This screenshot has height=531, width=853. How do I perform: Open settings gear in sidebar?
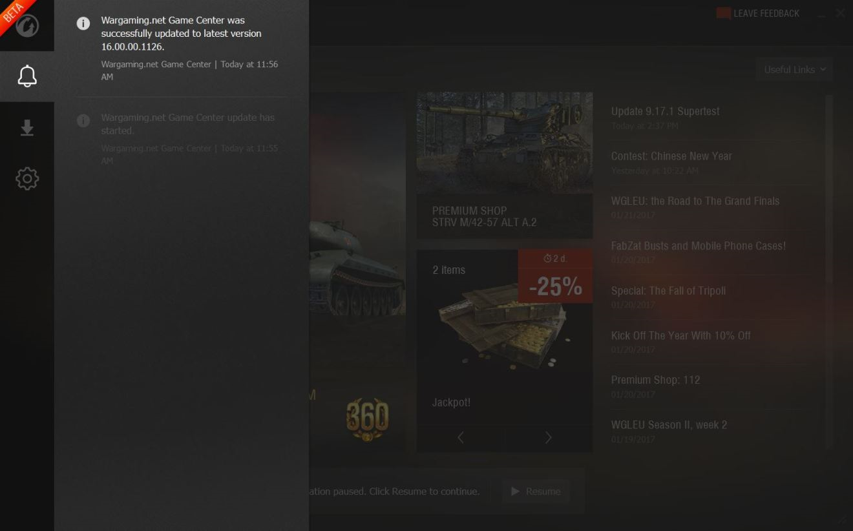pos(26,178)
